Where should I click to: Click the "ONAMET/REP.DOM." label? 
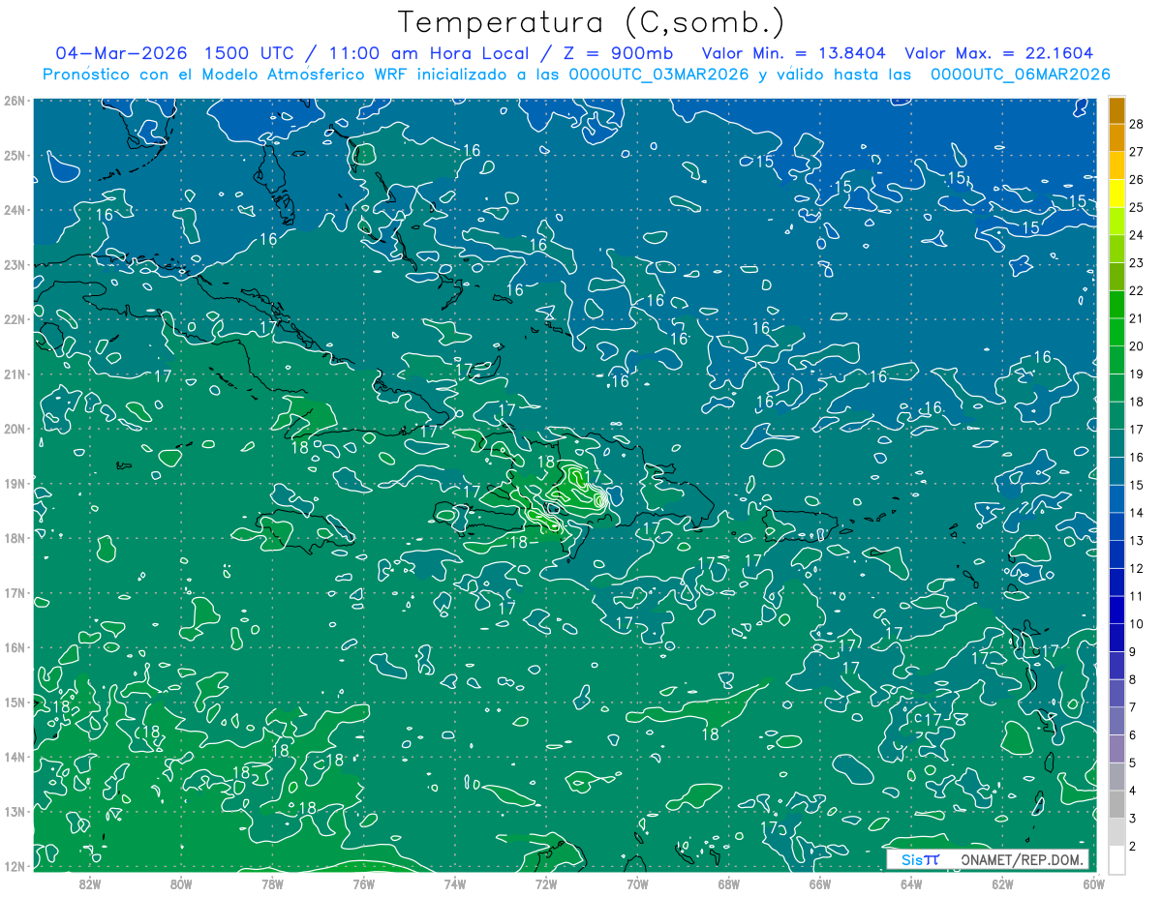1022,859
